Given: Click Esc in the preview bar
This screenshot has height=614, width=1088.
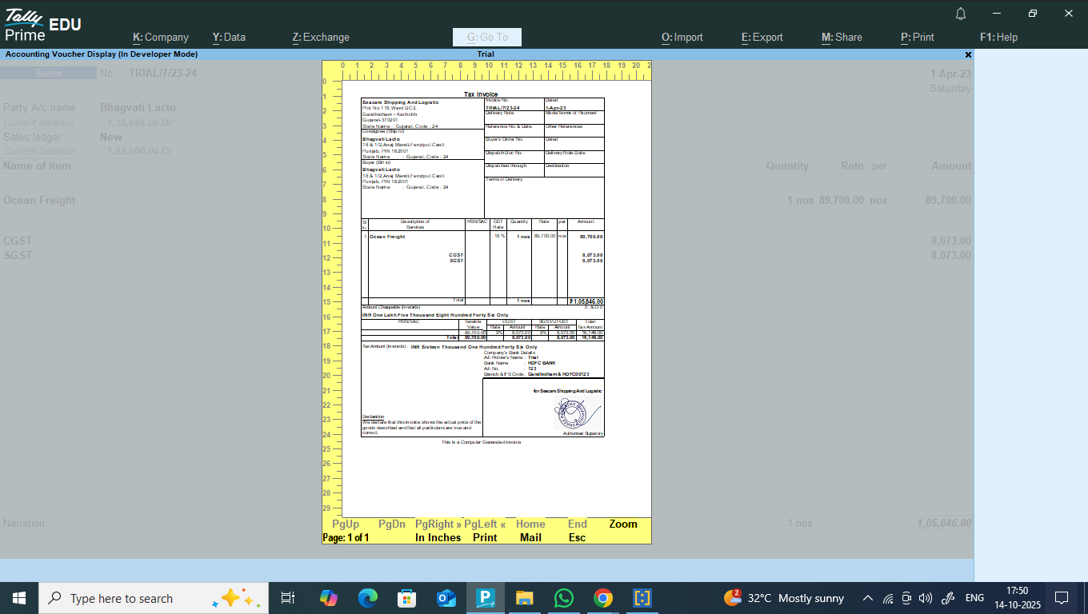Looking at the screenshot, I should click(x=578, y=537).
